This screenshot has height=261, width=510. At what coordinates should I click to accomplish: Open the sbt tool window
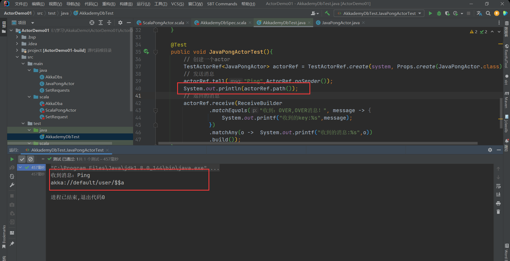point(507,79)
